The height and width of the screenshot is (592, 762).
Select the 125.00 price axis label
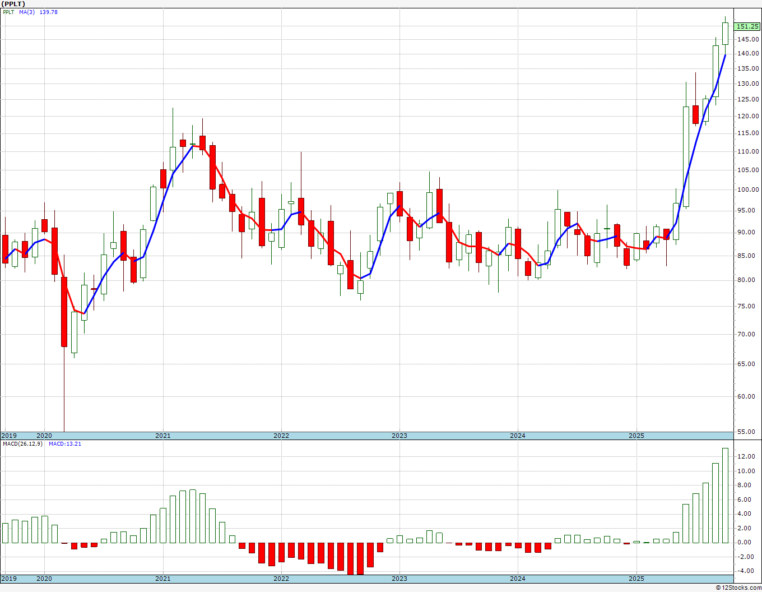tap(749, 100)
